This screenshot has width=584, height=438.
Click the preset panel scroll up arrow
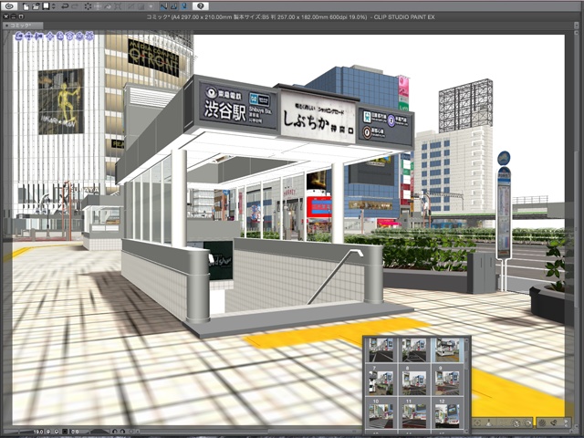467,339
